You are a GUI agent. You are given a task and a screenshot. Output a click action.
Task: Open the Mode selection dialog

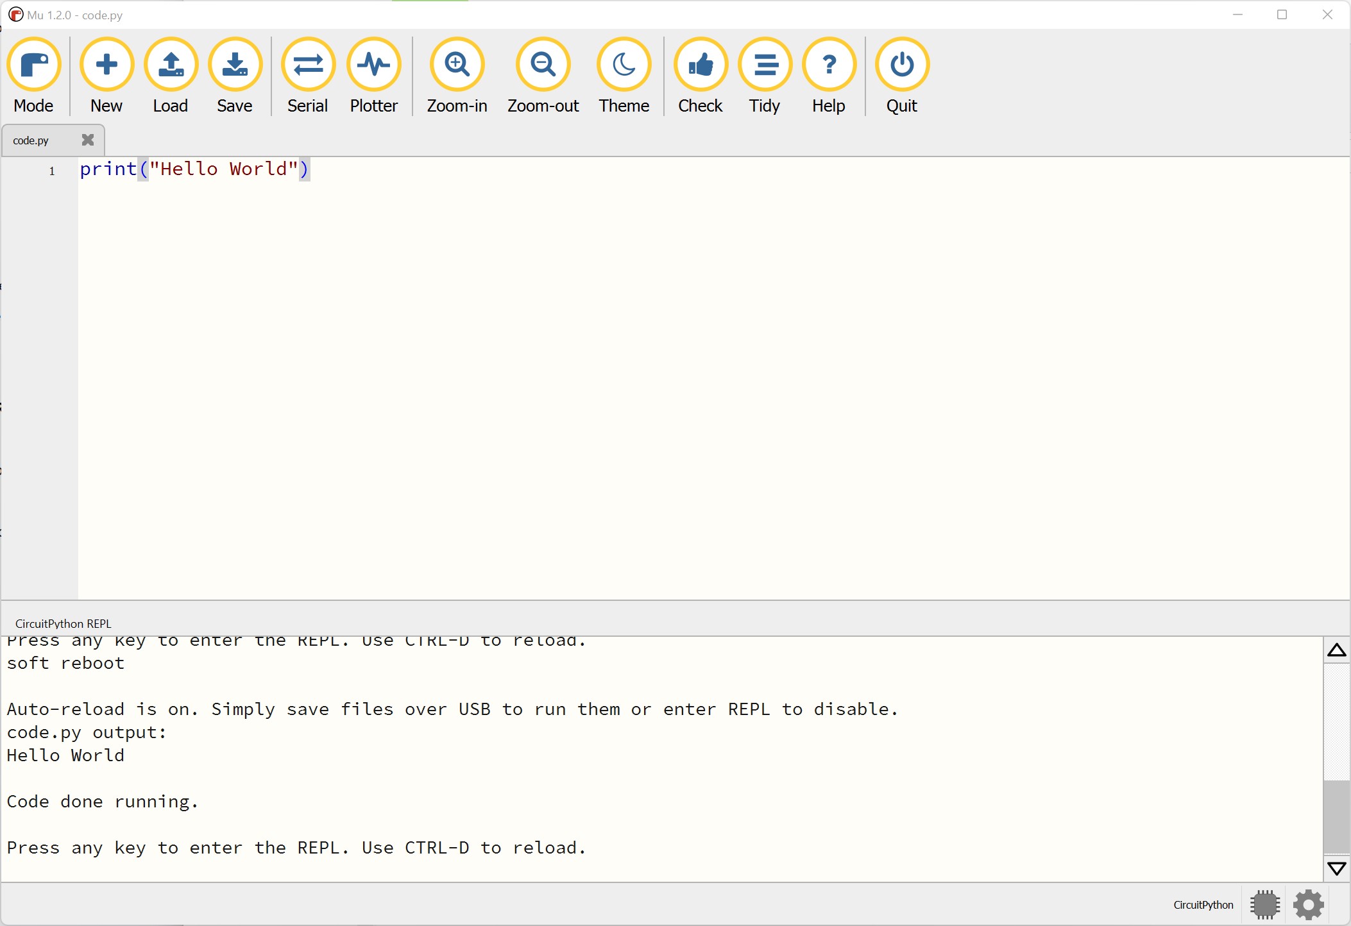(x=34, y=76)
